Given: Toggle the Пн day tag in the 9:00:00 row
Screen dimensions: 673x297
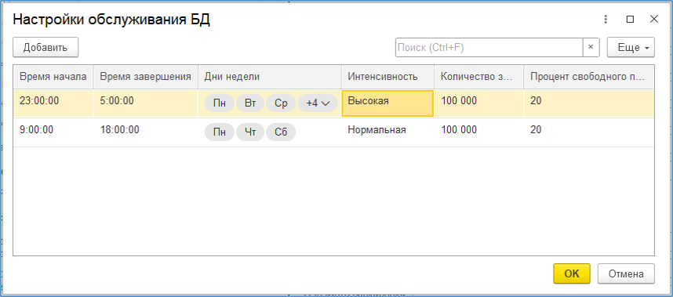Looking at the screenshot, I should point(220,132).
